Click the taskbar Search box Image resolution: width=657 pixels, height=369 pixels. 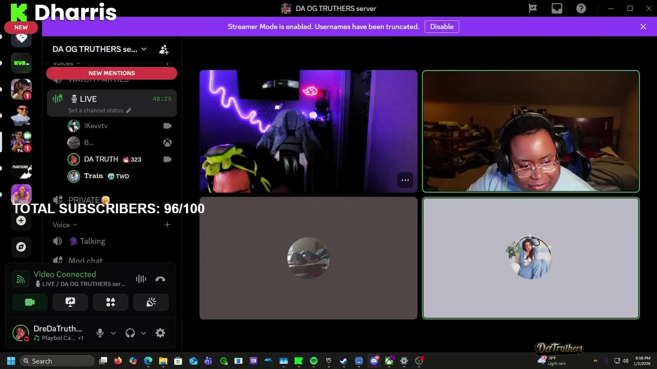pyautogui.click(x=57, y=361)
